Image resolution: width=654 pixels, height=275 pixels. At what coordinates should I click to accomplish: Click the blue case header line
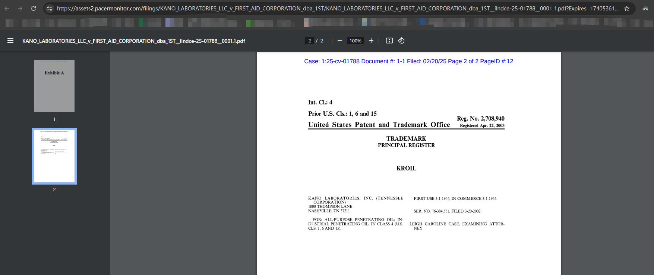pyautogui.click(x=408, y=61)
